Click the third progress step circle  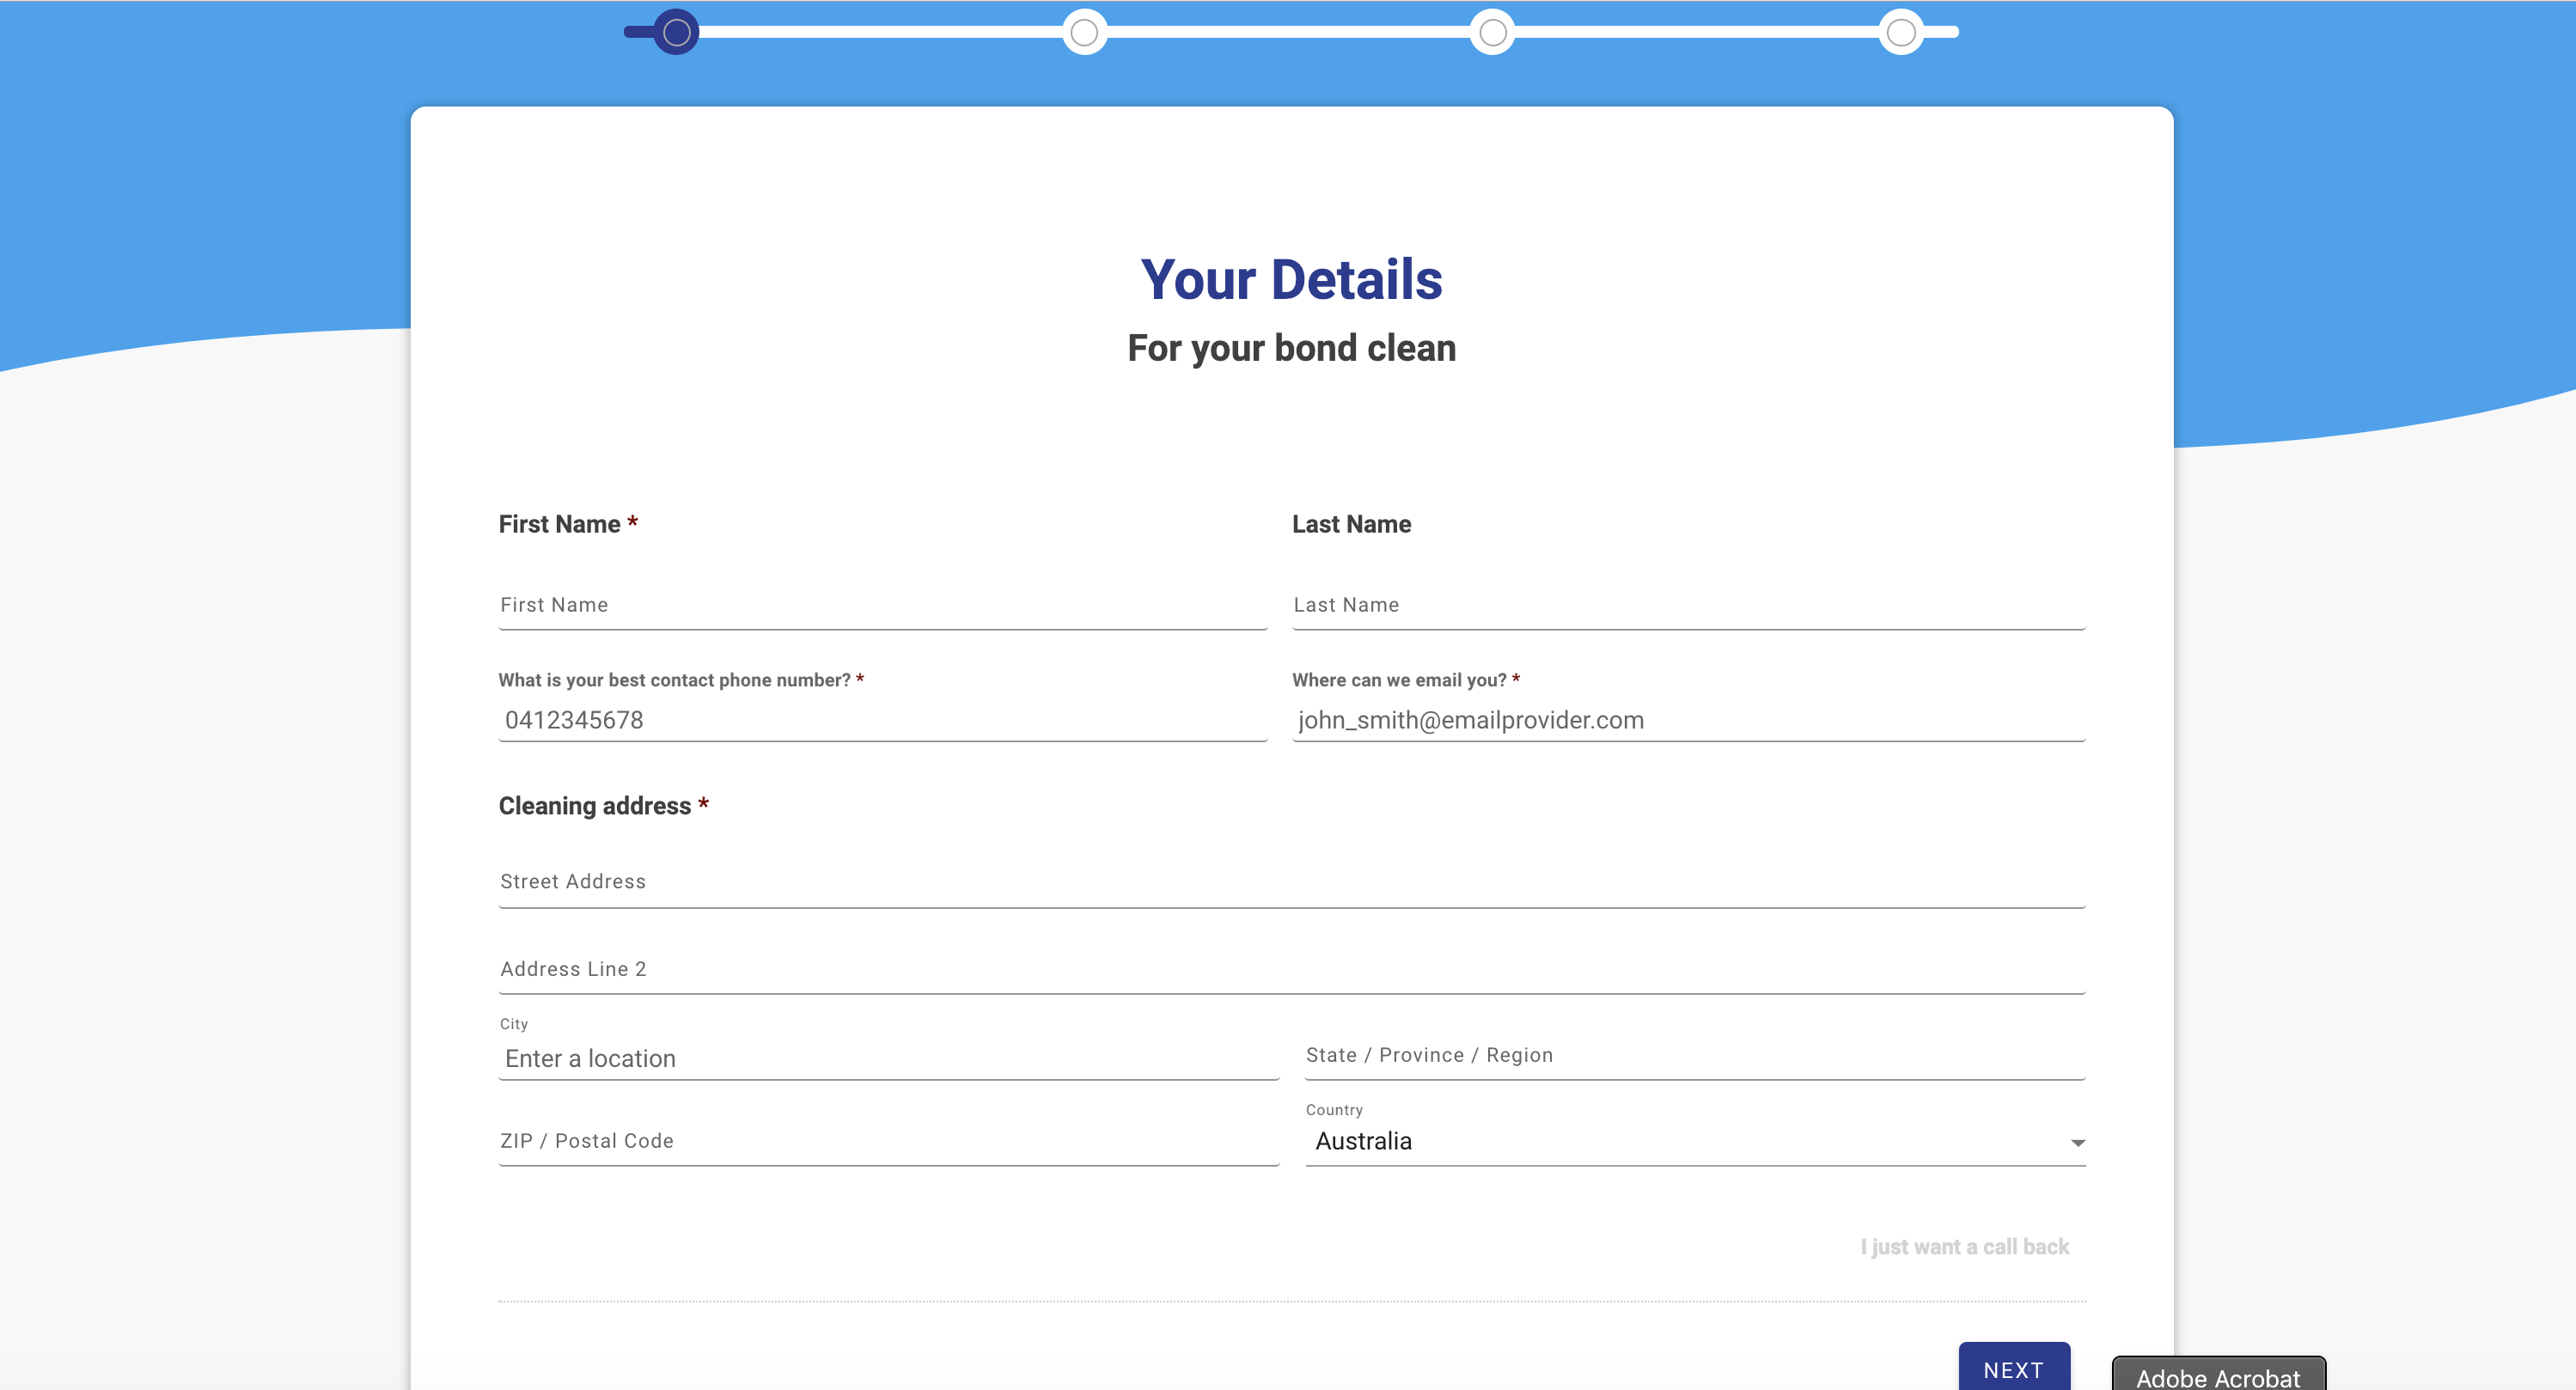point(1492,32)
